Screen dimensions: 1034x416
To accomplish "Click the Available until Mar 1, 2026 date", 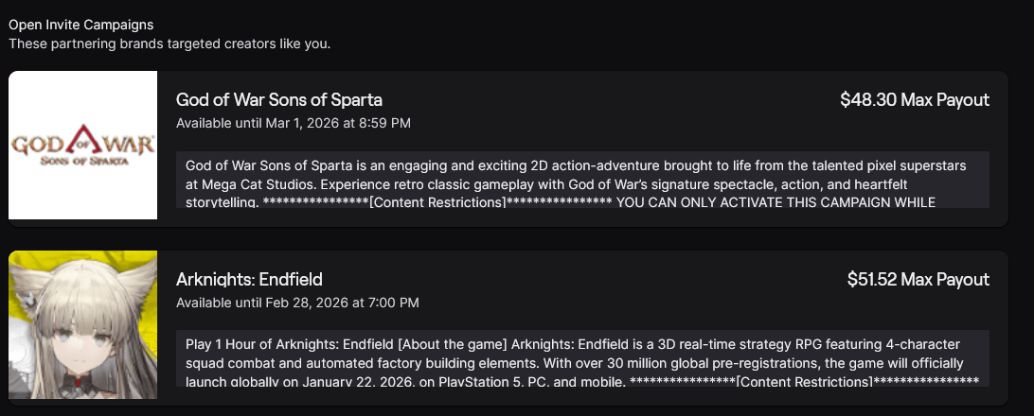I will [x=294, y=123].
